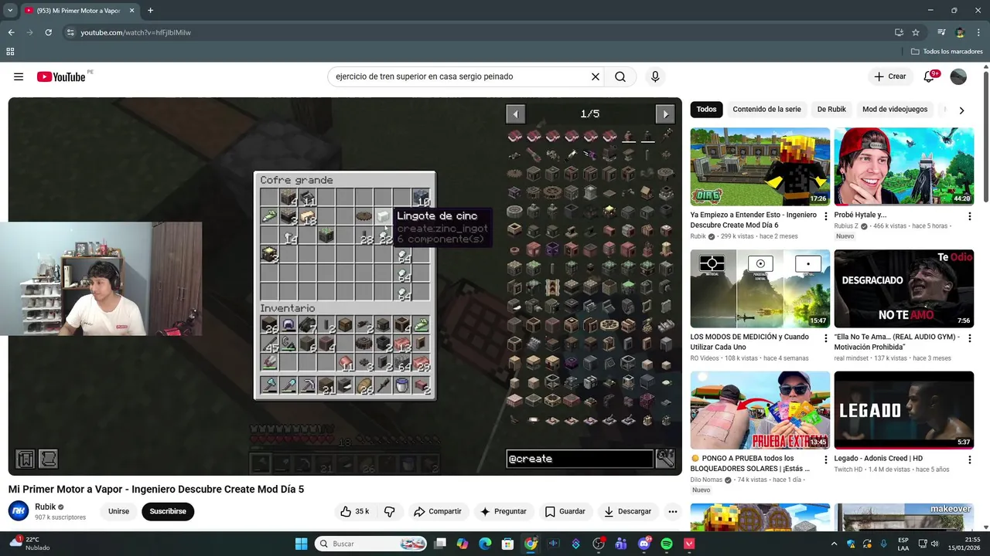Save video with Guardar button
The width and height of the screenshot is (990, 556).
pos(565,511)
